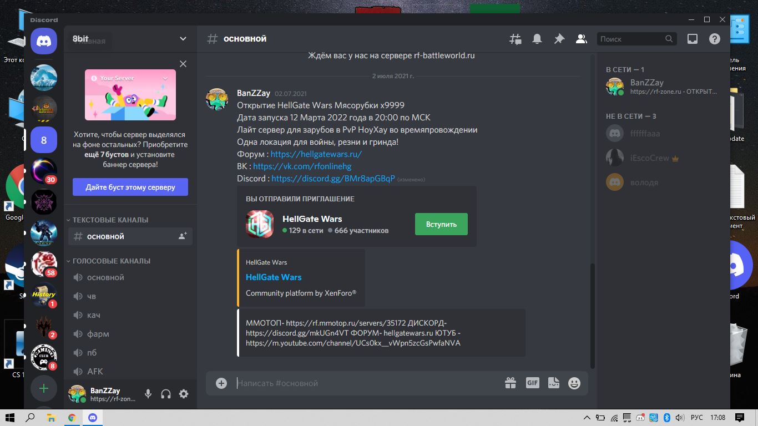Click the message field 'Написать #основной'
This screenshot has height=426, width=758.
(366, 383)
